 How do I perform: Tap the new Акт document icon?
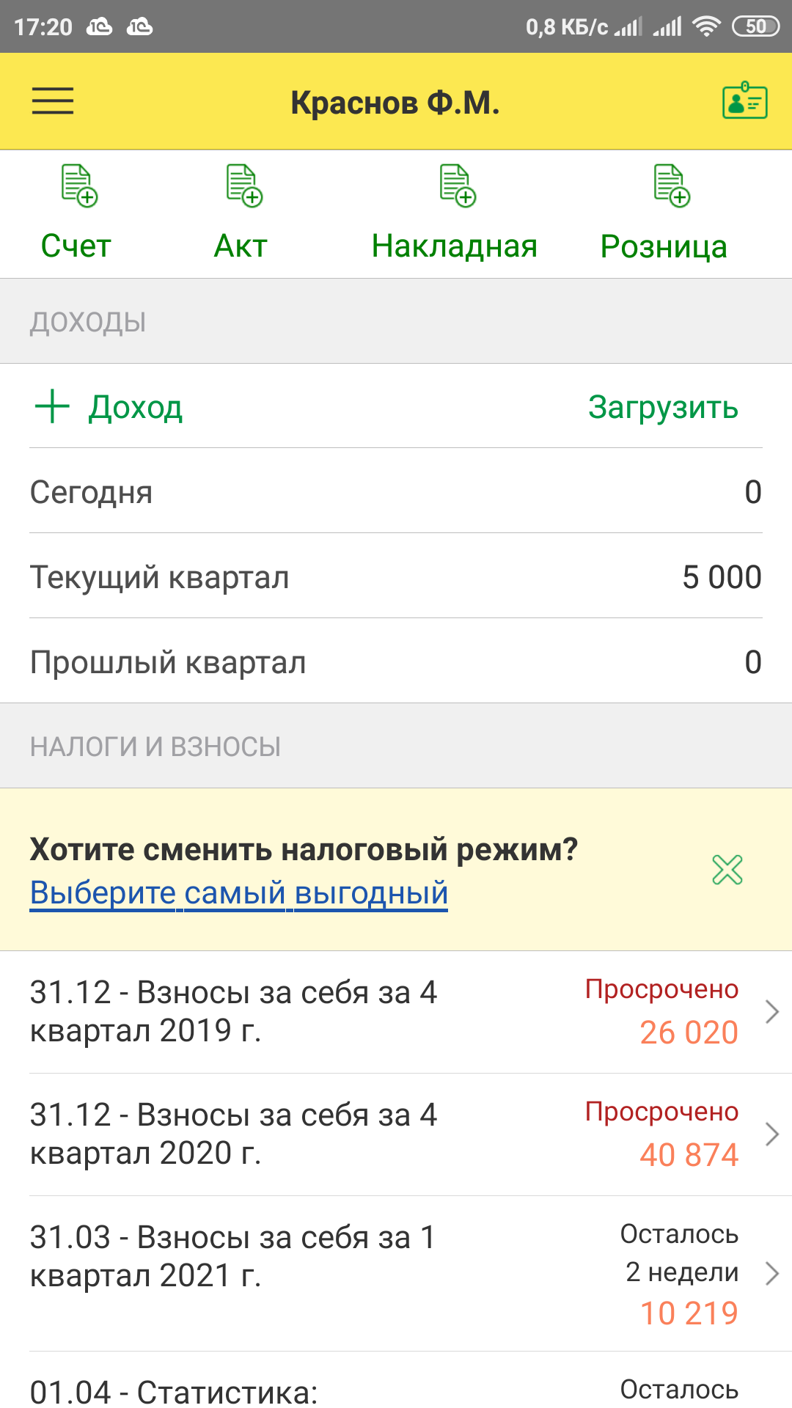[x=244, y=186]
